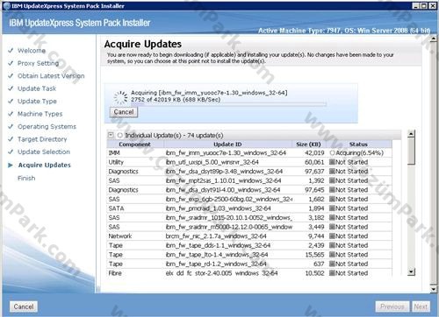Click the Welcome step checkmark icon
Screen dimensions: 439x317
(11, 51)
